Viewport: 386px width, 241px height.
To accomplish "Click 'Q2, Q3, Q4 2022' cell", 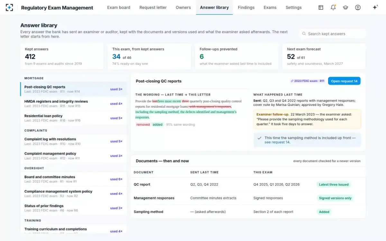I will point(204,184).
